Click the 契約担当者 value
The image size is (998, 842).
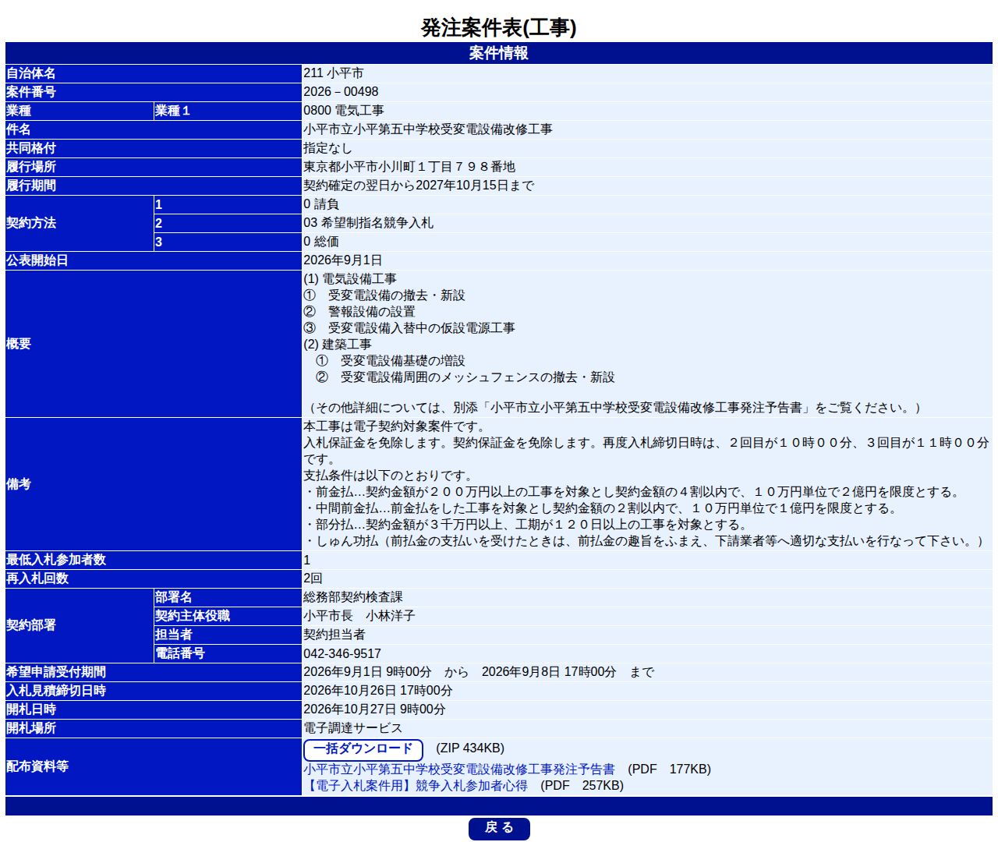[334, 635]
